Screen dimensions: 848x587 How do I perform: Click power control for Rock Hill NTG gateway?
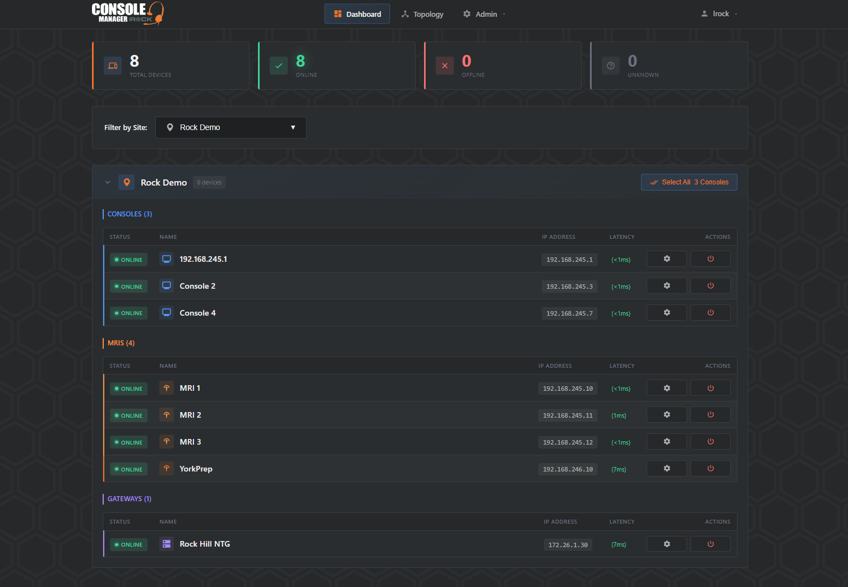(710, 543)
